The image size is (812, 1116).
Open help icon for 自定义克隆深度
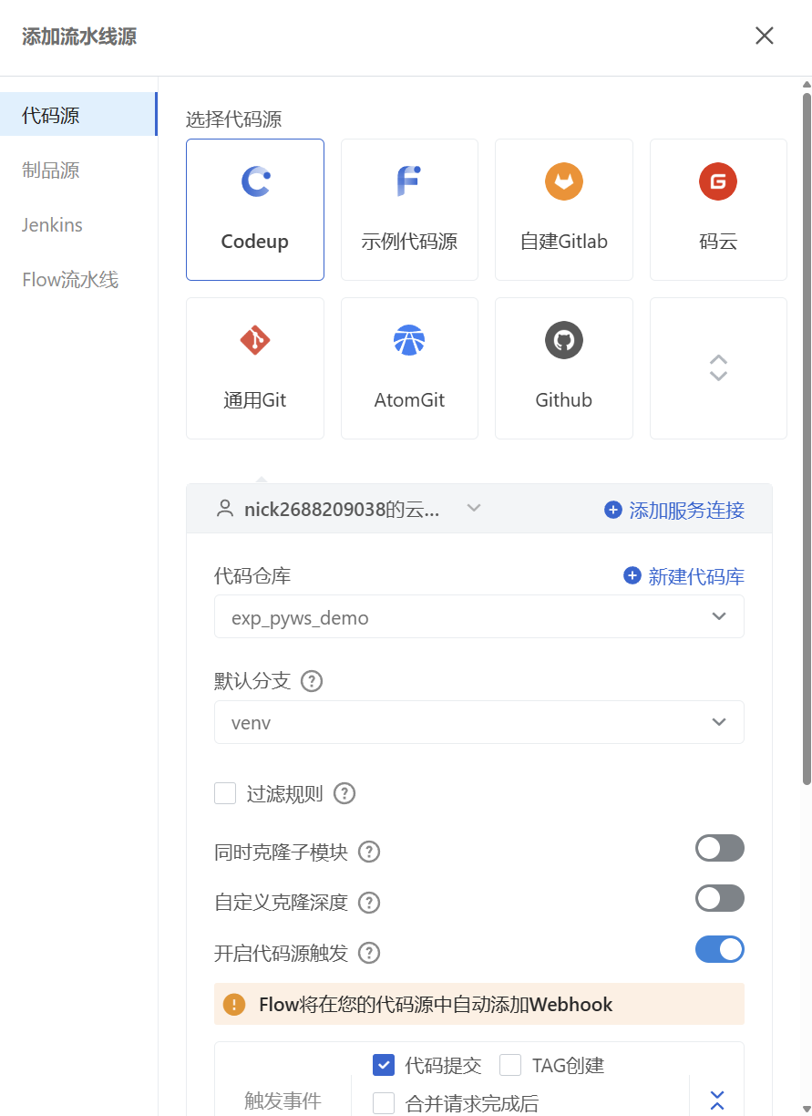[x=369, y=903]
